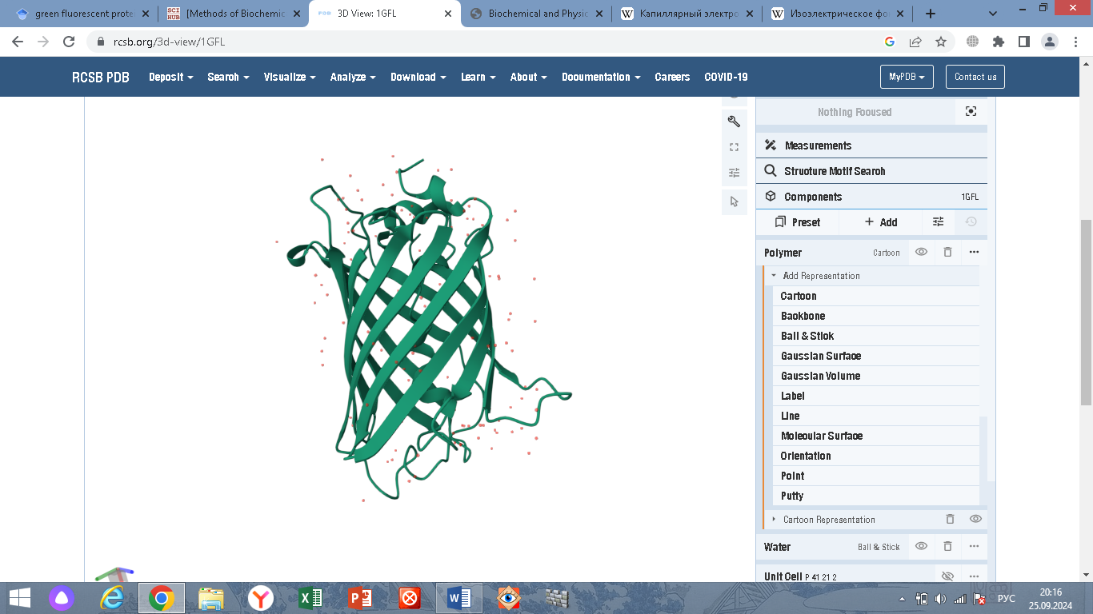The width and height of the screenshot is (1093, 614).
Task: Toggle visibility of Cartoon Representation
Action: pyautogui.click(x=975, y=519)
